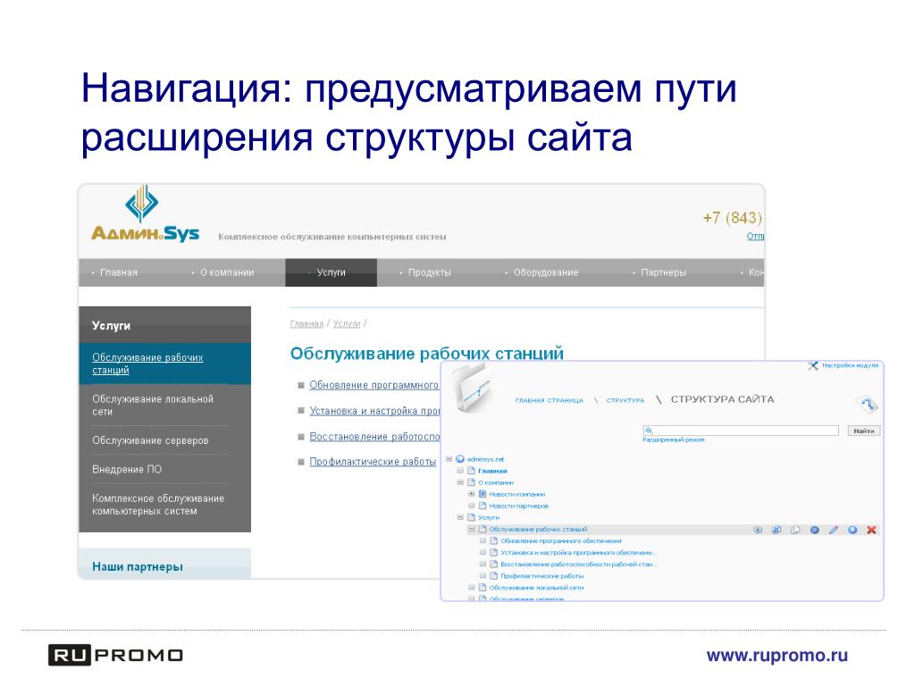Toggle the node box beside Обновление программного обеспечения

(483, 540)
